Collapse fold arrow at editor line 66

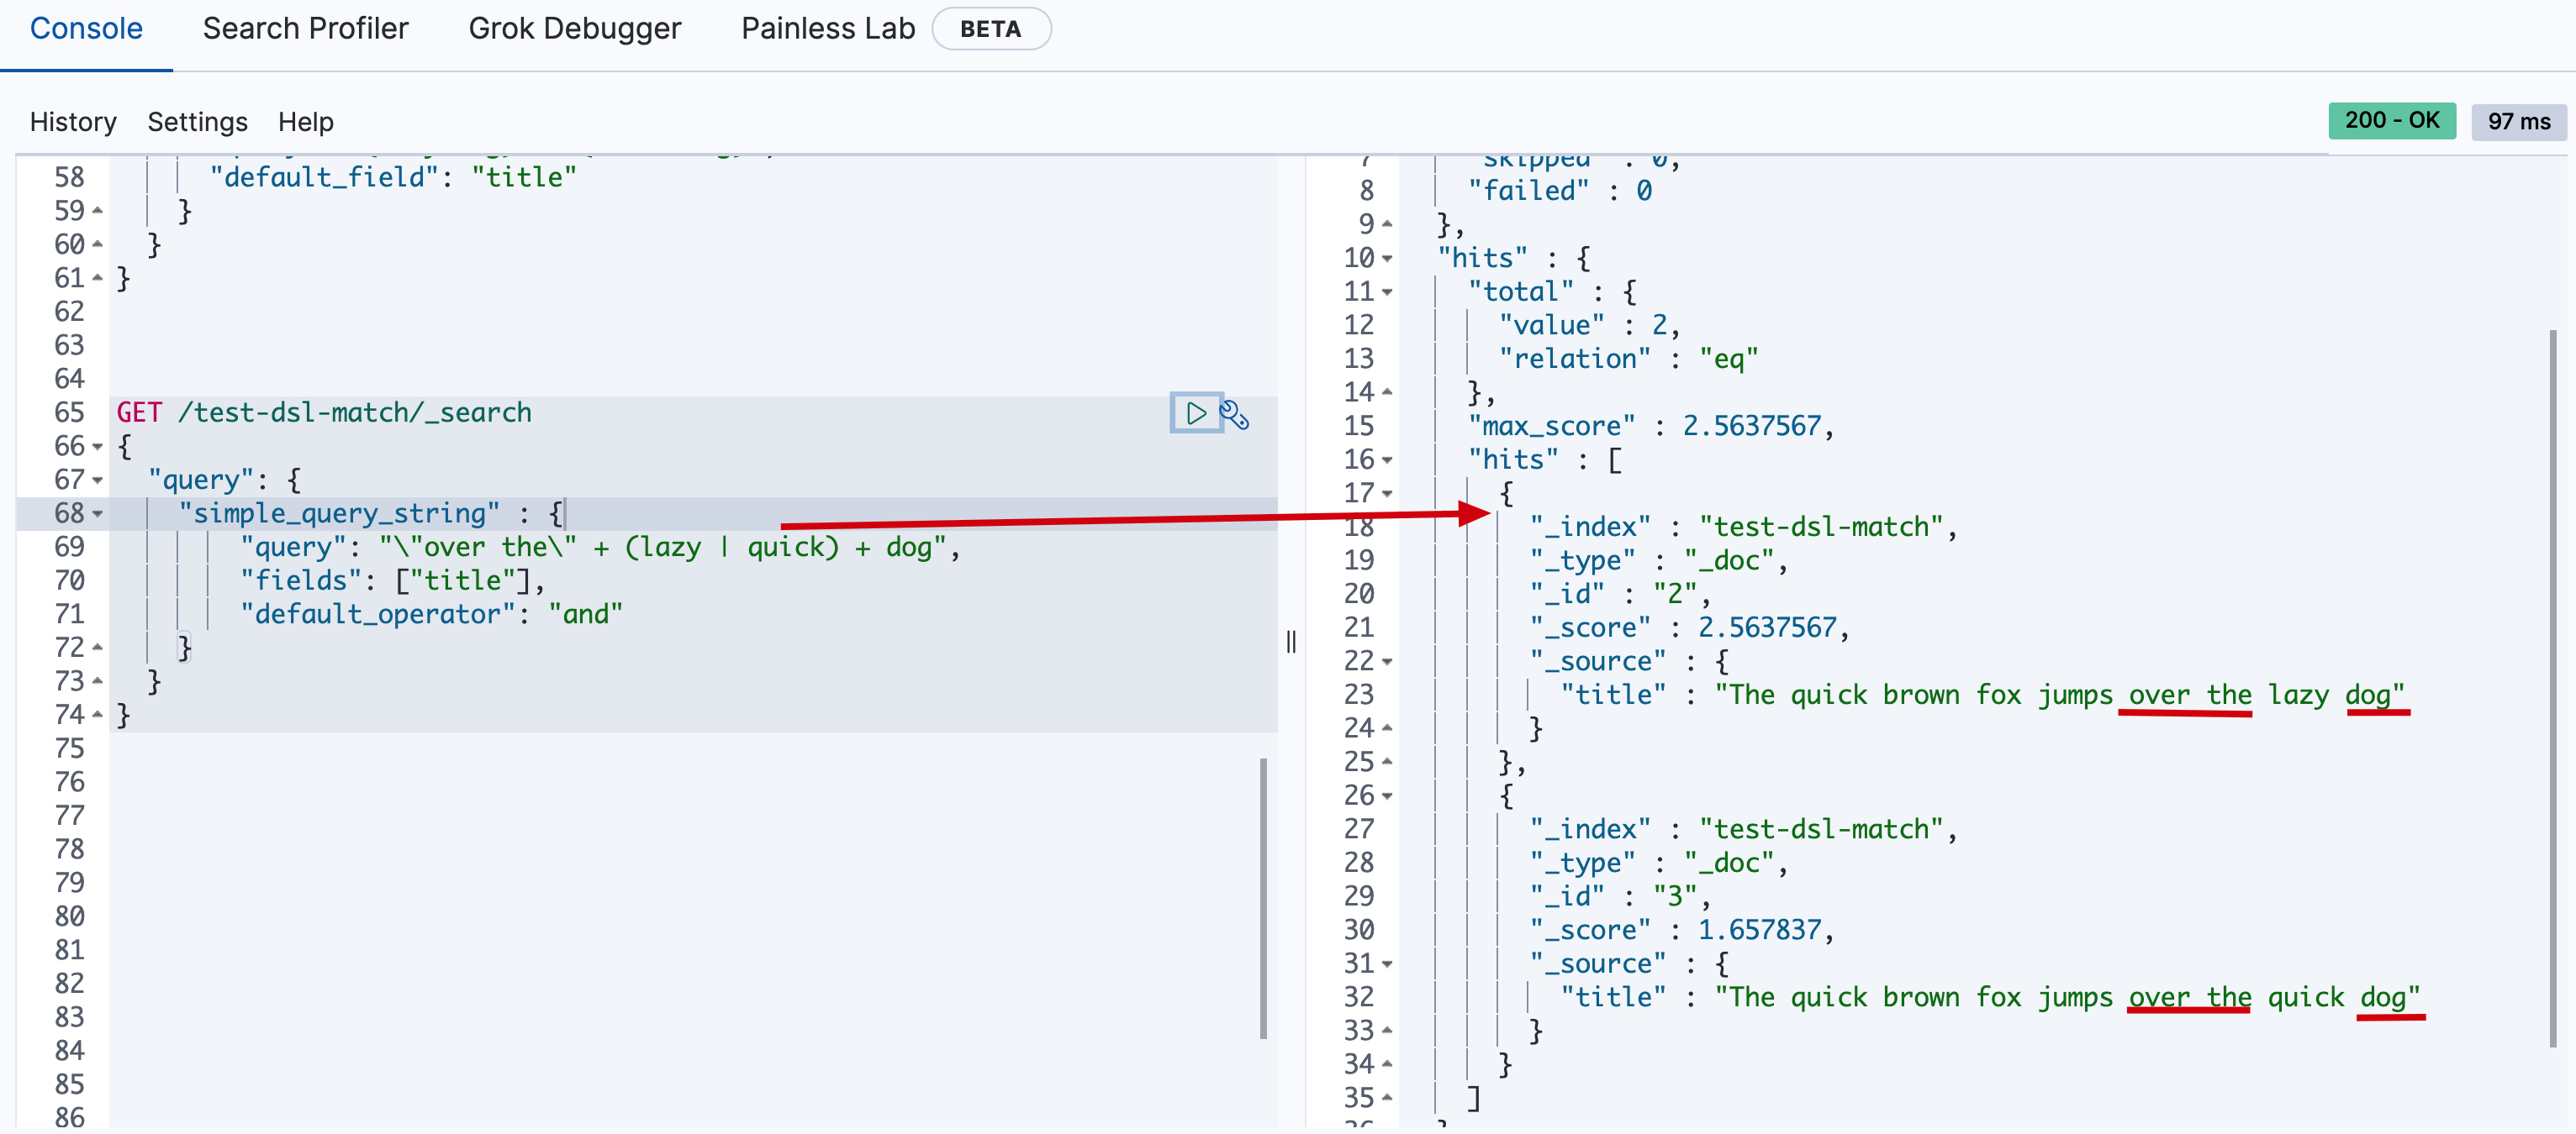click(x=97, y=447)
